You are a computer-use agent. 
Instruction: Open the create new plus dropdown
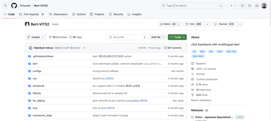(233, 6)
